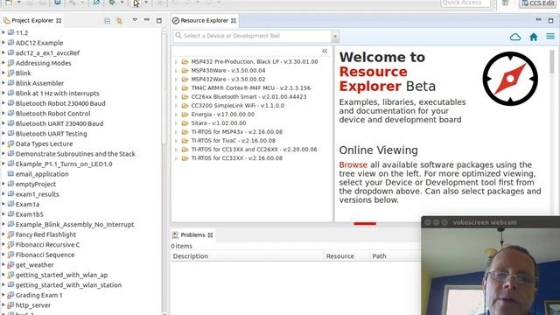Open the Resource Explorer hamburger menu

(550, 37)
